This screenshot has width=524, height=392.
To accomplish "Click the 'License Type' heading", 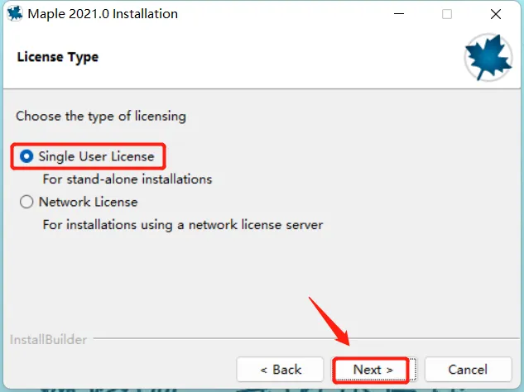I will coord(58,57).
